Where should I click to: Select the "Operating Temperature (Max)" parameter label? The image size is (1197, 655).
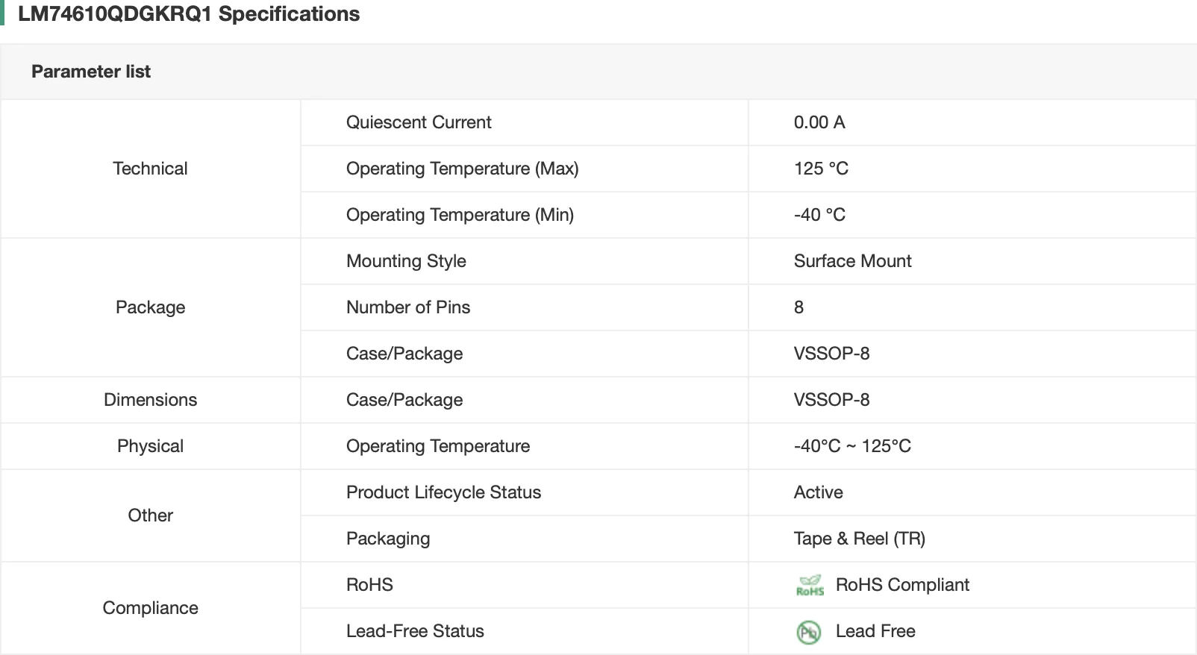click(x=462, y=169)
